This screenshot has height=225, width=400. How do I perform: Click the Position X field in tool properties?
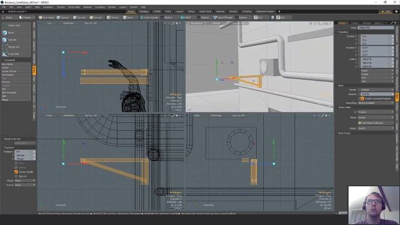pos(25,152)
